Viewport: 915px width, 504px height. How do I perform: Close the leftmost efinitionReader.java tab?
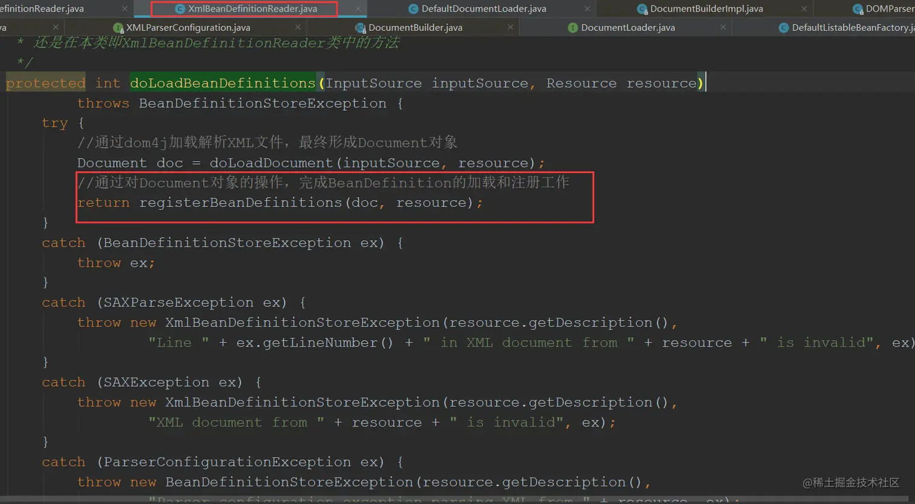tap(125, 9)
